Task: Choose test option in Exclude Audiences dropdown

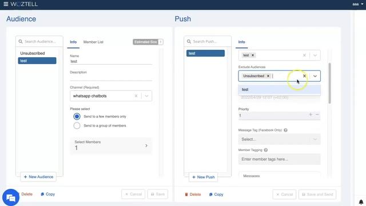Action: (280, 89)
